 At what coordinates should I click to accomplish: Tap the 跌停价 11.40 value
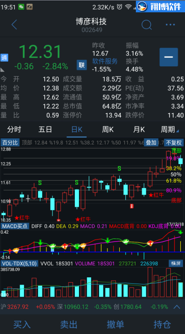pos(176,116)
